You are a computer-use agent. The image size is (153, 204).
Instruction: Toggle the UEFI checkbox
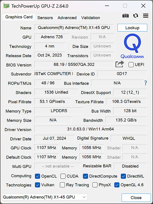pos(131,65)
